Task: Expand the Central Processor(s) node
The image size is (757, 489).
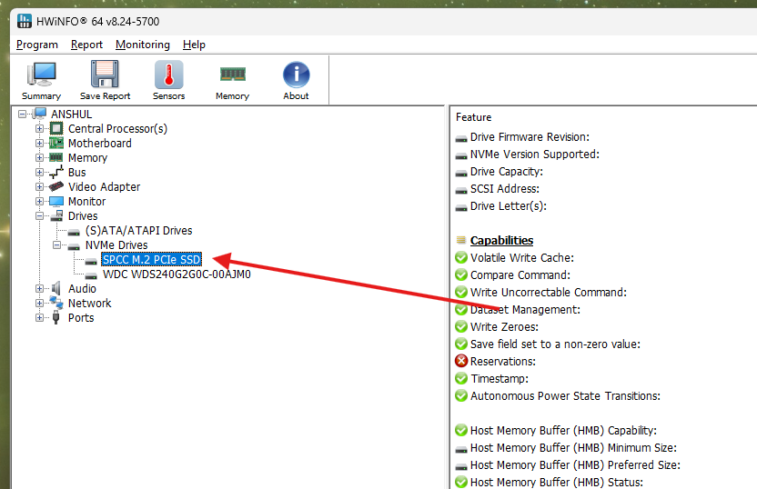Action: pos(40,129)
